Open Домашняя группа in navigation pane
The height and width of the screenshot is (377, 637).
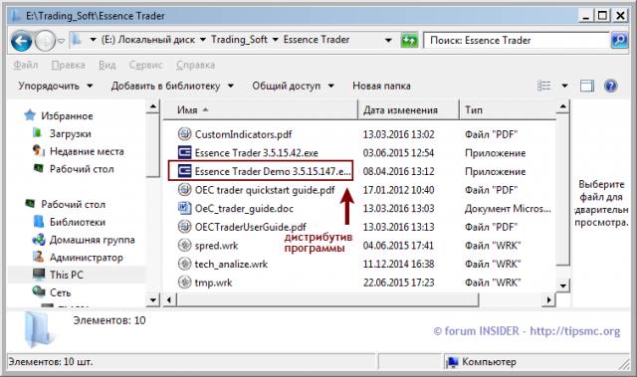93,240
